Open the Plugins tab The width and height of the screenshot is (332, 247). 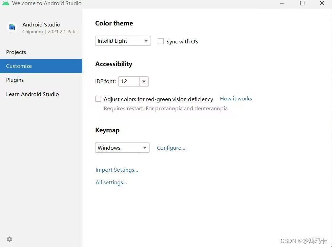click(41, 80)
